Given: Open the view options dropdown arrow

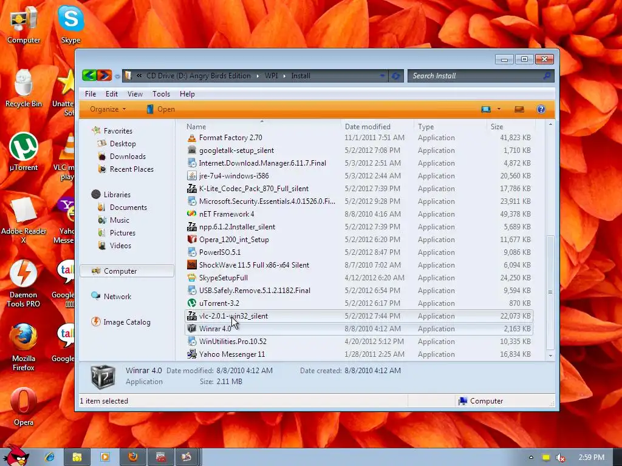Looking at the screenshot, I should (x=499, y=109).
